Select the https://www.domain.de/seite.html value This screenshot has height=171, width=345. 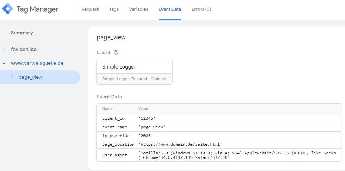[x=180, y=144]
